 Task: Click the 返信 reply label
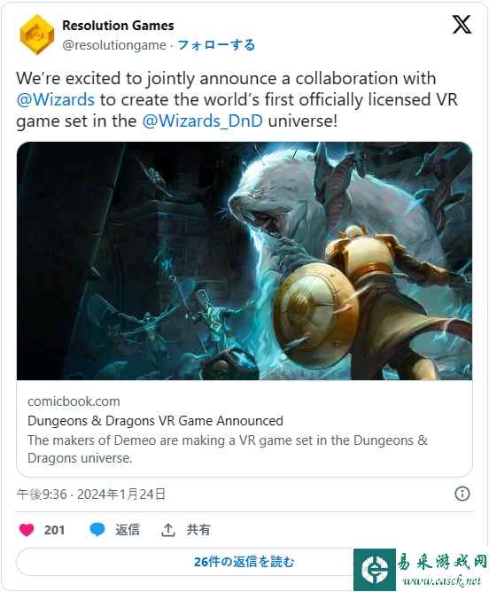(128, 530)
